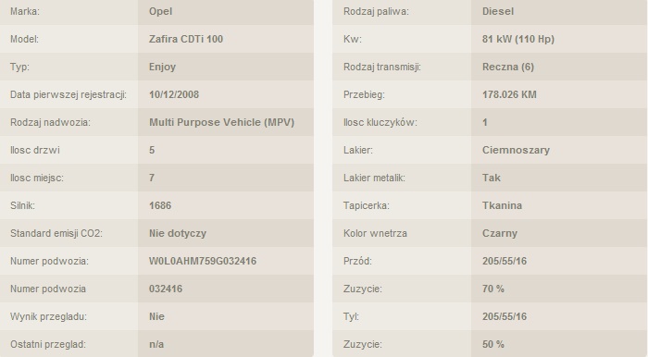Screen dimensions: 648x357
Task: Select the Opel brand value
Action: [x=160, y=11]
